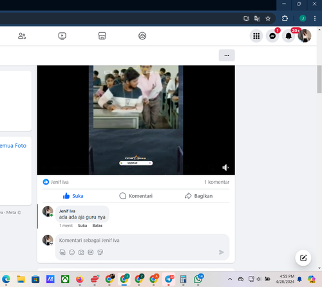Open Microsoft Store from taskbar
Screen dimensions: 322x287
pyautogui.click(x=35, y=279)
